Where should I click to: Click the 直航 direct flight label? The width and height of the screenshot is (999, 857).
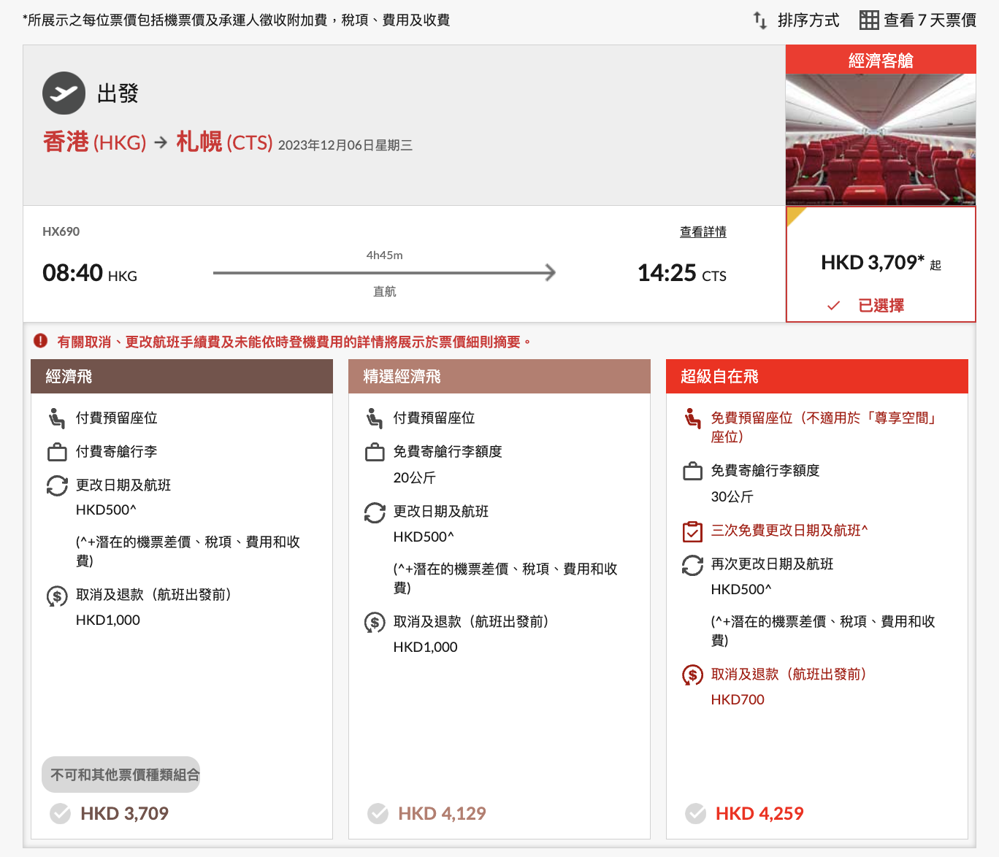pyautogui.click(x=385, y=291)
